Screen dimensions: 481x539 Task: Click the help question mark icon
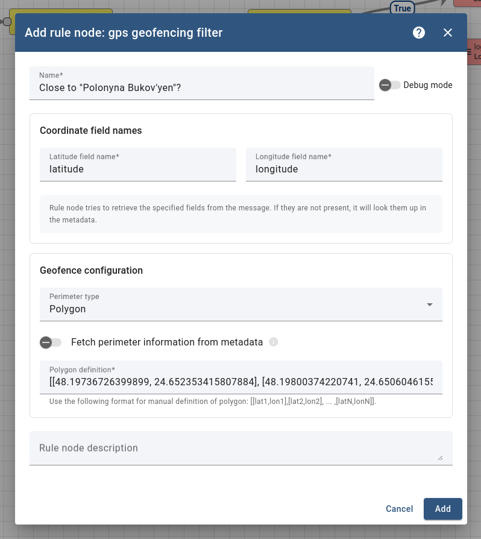tap(419, 33)
